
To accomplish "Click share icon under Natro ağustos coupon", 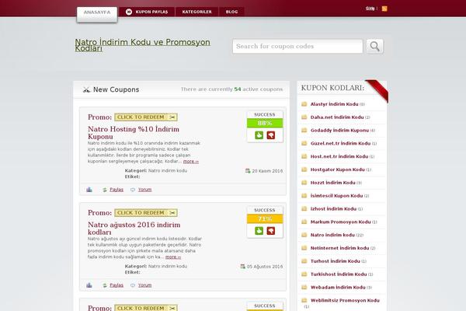I will [105, 285].
